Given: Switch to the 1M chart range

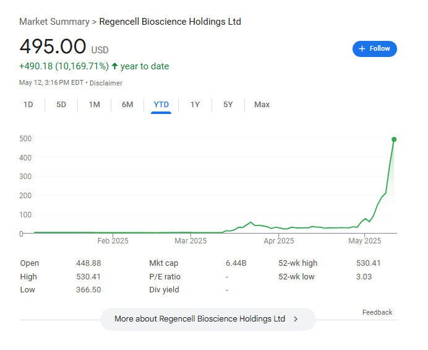Looking at the screenshot, I should pos(94,105).
